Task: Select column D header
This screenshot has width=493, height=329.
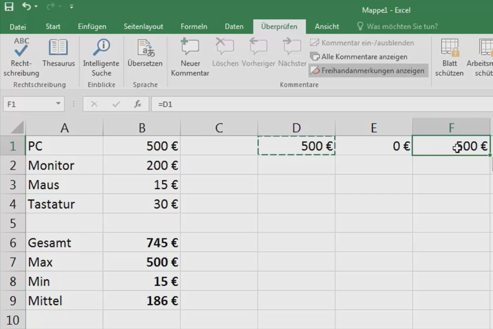Action: point(296,128)
